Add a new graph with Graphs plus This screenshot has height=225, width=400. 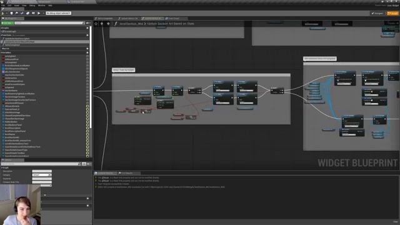(x=87, y=27)
